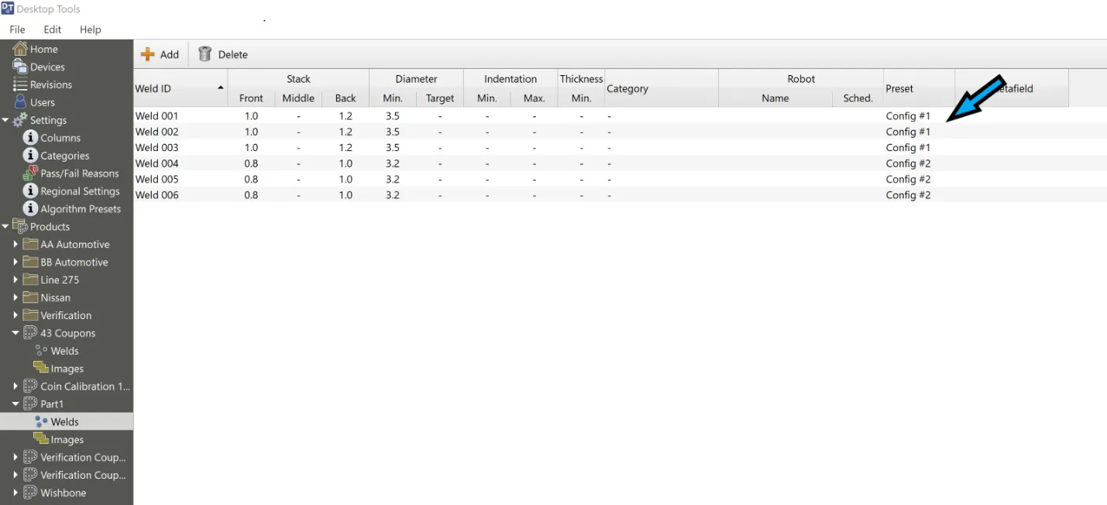Image resolution: width=1107 pixels, height=505 pixels.
Task: Open the Help menu
Action: click(x=90, y=29)
